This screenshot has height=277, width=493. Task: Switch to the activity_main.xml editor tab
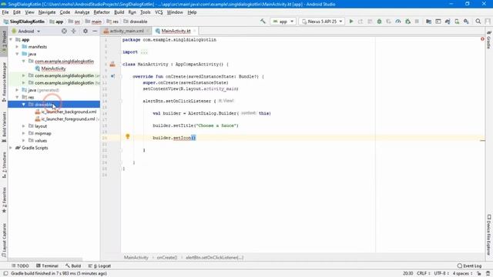click(x=126, y=31)
